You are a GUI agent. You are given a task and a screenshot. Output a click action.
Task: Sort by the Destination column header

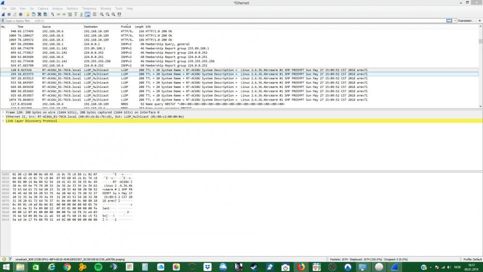click(91, 27)
